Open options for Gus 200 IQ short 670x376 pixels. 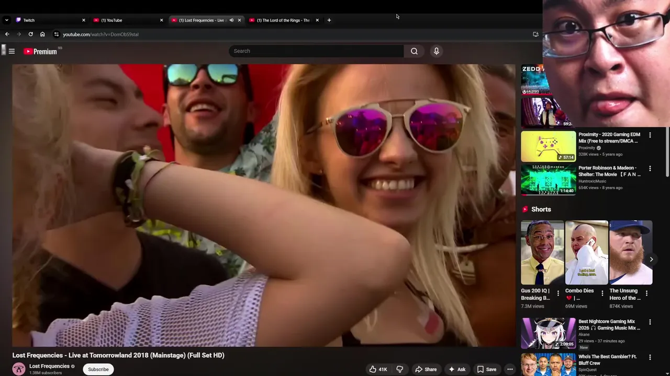click(558, 293)
